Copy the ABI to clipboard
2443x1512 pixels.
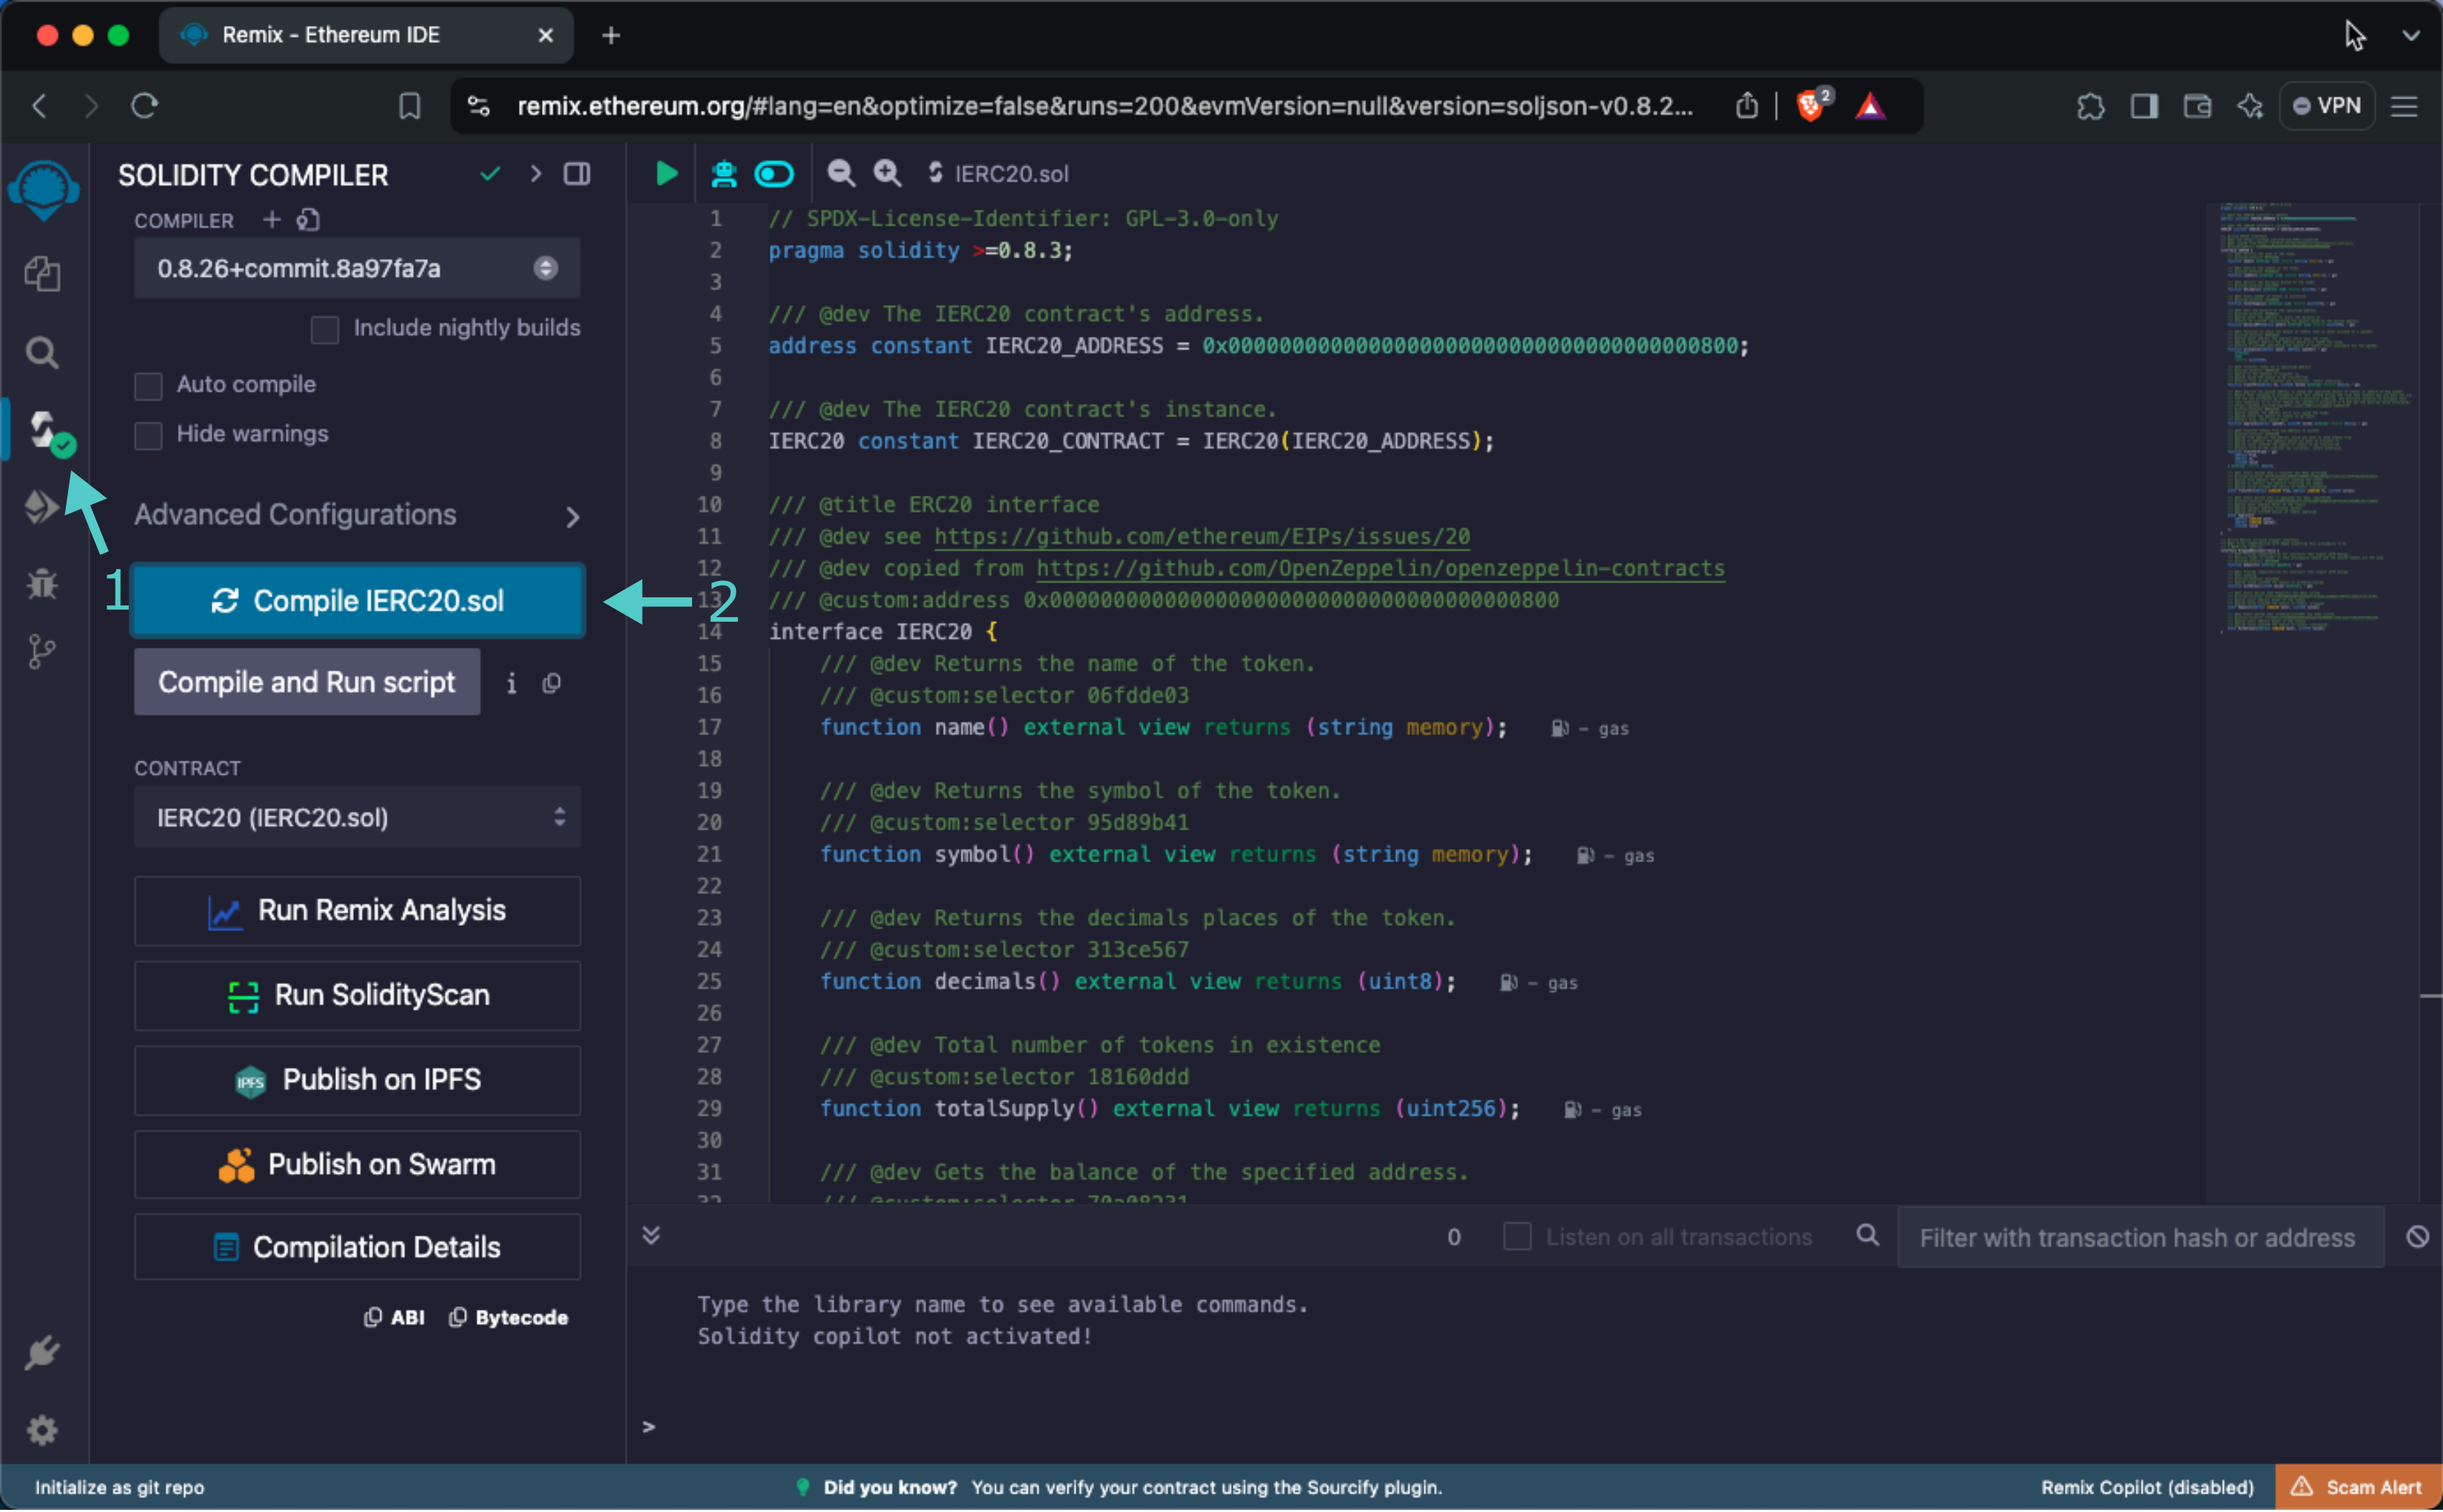click(x=394, y=1318)
